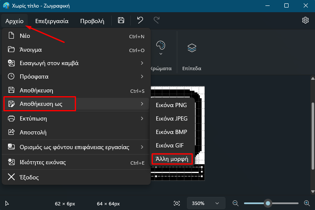The height and width of the screenshot is (210, 315).
Task: Expand the Εκτύπωση submenu chevron
Action: [142, 118]
